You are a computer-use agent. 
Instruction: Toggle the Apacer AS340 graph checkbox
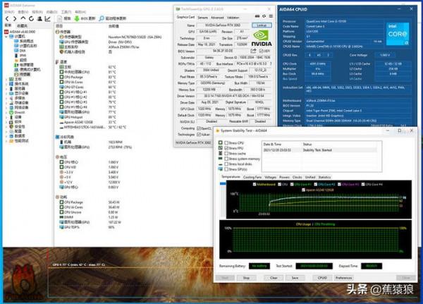[x=303, y=190]
